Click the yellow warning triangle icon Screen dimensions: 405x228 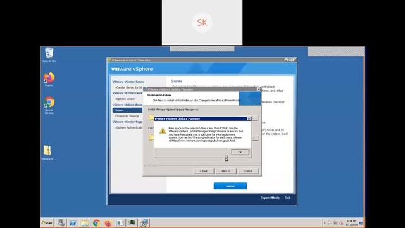tap(163, 130)
